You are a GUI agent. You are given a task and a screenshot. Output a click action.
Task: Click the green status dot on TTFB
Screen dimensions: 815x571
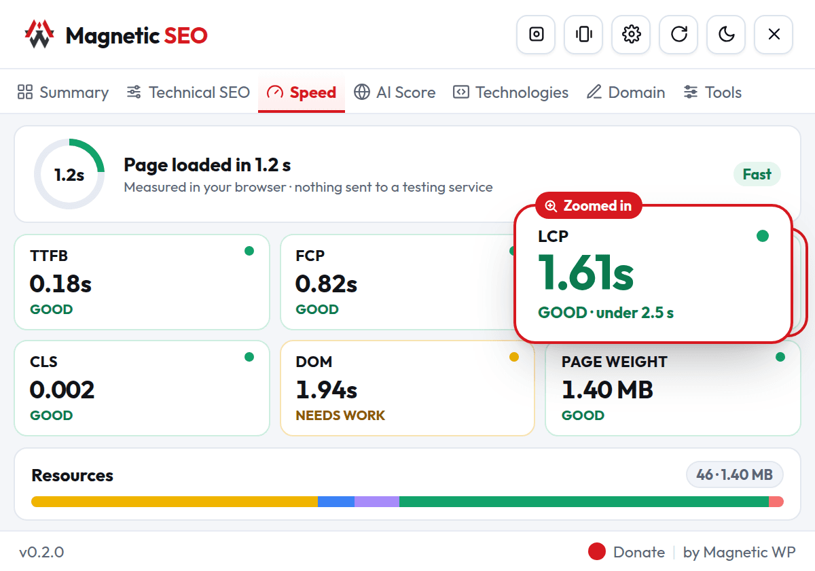point(249,251)
